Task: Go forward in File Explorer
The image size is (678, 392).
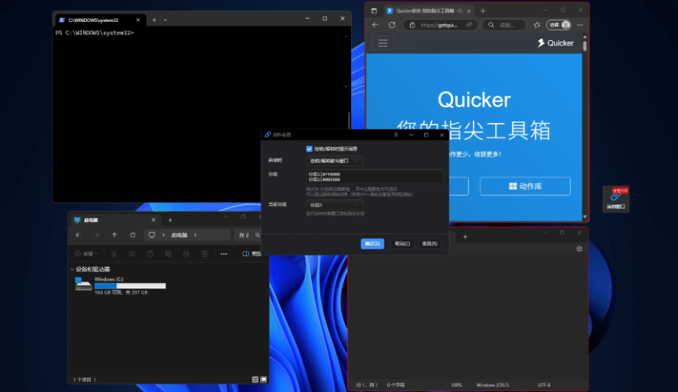Action: coord(96,235)
